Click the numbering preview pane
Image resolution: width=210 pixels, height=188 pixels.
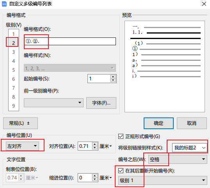coord(165,66)
